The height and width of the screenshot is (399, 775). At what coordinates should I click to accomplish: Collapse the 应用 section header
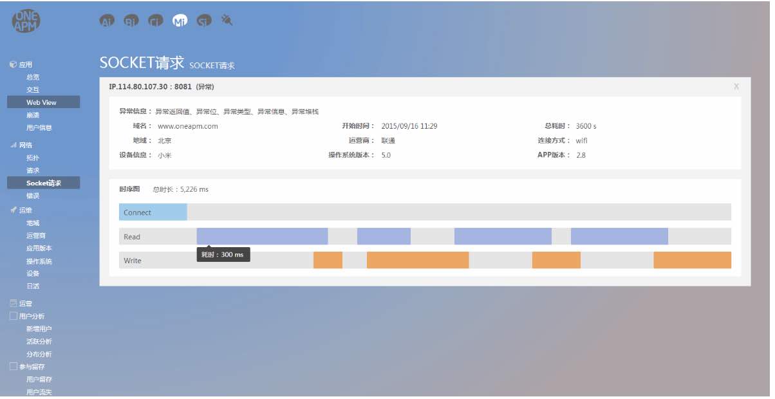pos(25,65)
